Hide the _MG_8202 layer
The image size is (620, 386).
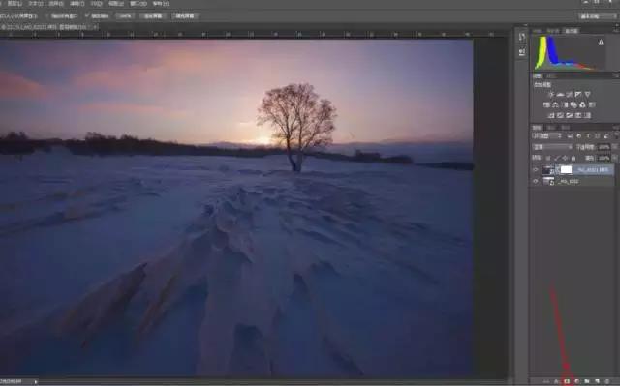pos(536,182)
